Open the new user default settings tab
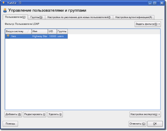Image resolution: width=167 pixels, height=131 pixels. (x=79, y=17)
